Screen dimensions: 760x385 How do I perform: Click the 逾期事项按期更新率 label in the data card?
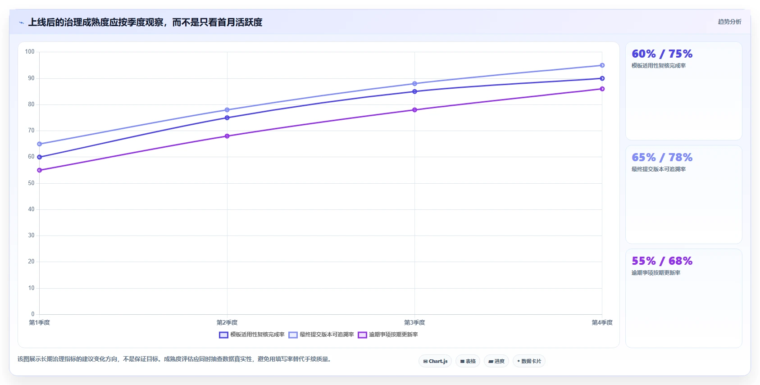point(656,273)
